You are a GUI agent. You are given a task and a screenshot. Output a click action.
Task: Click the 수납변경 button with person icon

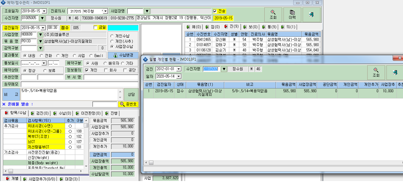pos(123,55)
